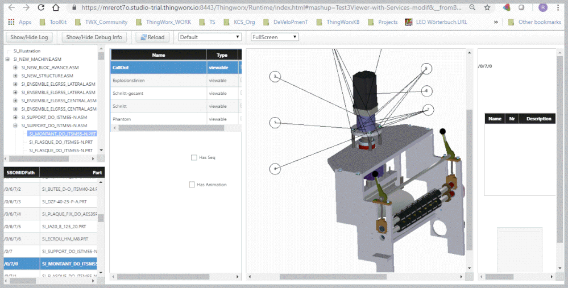Click the 3D viewer scroll-up arrow

tap(470, 53)
